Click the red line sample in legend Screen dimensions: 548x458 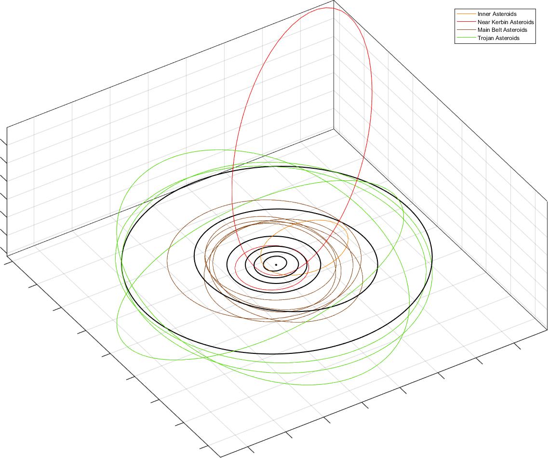coord(466,22)
